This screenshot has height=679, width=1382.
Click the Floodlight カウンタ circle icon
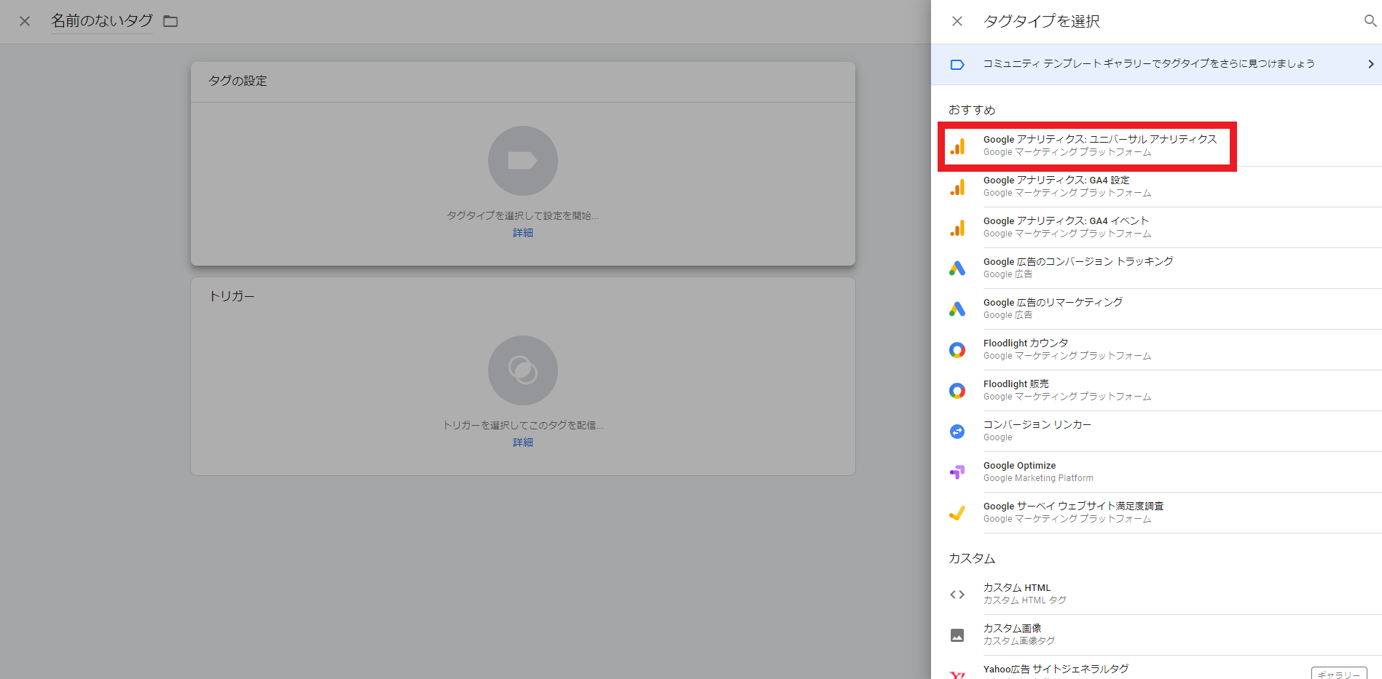(x=957, y=350)
